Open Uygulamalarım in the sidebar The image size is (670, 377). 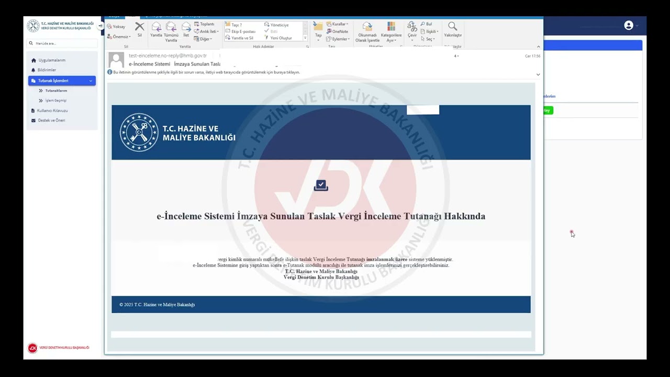[x=52, y=60]
